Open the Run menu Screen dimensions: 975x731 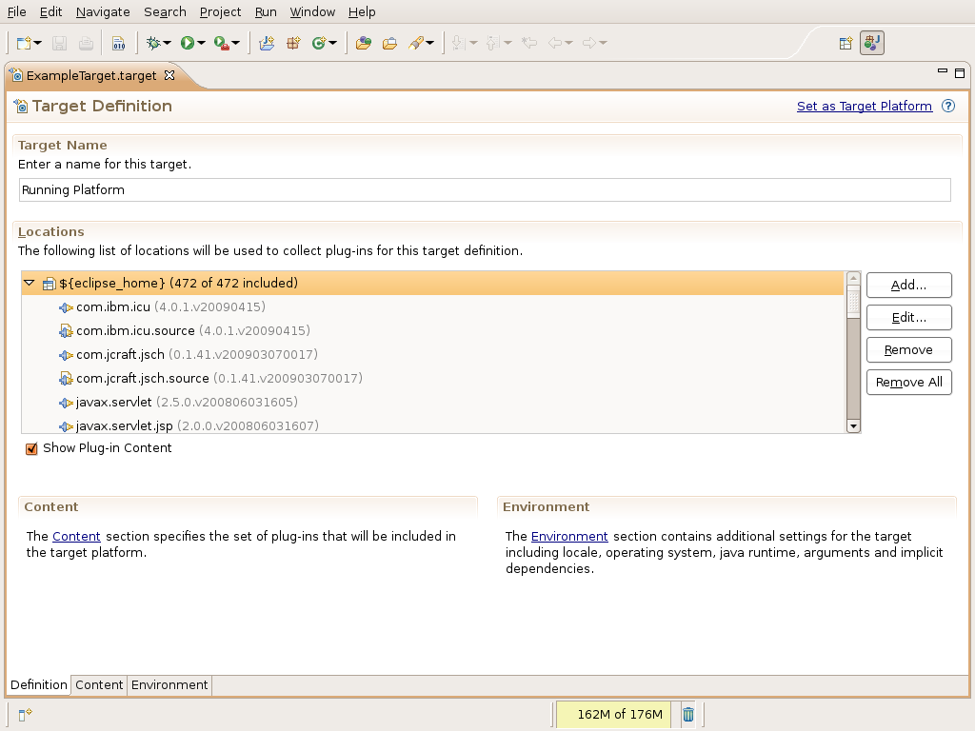[266, 11]
